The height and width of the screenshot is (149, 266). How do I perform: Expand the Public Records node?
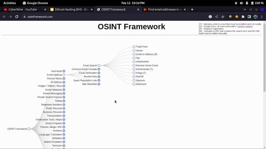pyautogui.click(x=64, y=108)
